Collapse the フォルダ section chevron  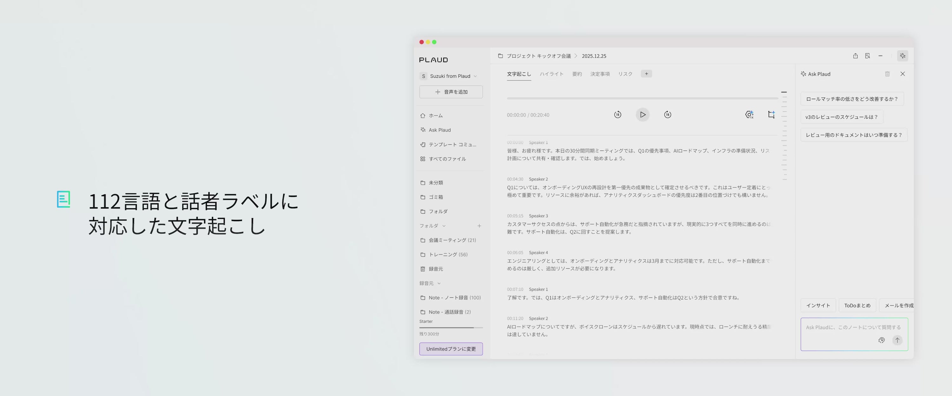[444, 226]
